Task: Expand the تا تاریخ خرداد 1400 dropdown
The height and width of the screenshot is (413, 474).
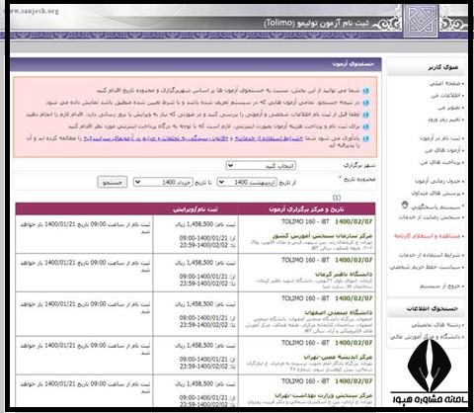Action: (x=163, y=182)
